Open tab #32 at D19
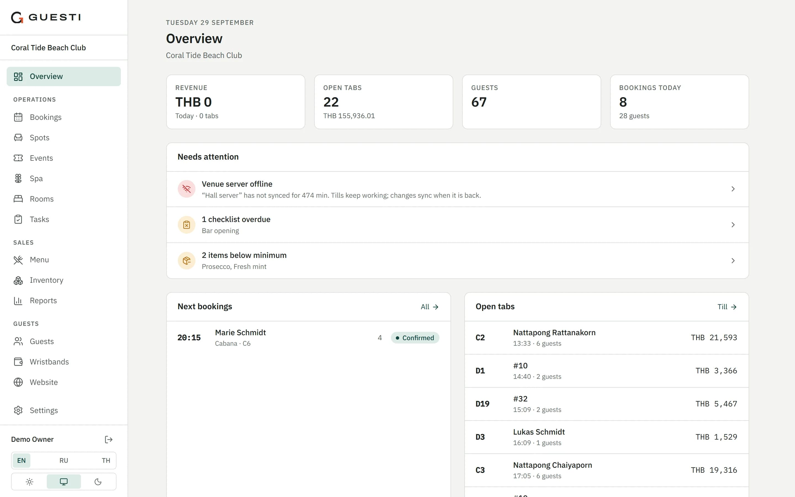 [606, 404]
